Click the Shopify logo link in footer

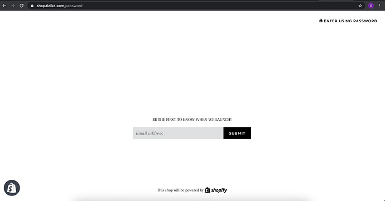point(216,190)
